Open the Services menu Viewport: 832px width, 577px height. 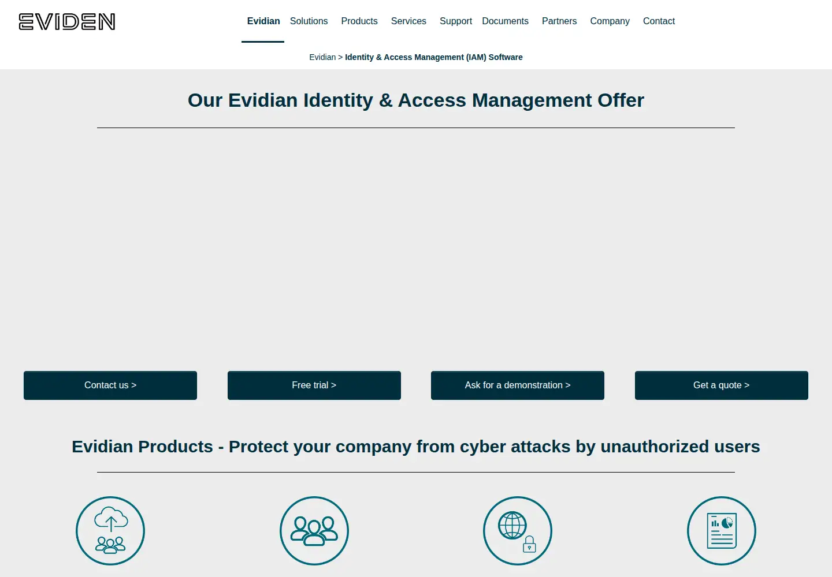(x=408, y=21)
